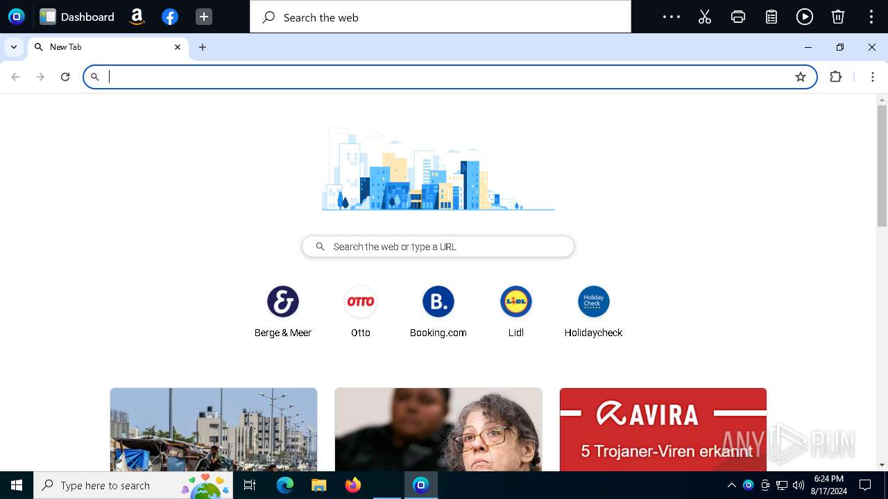888x499 pixels.
Task: Open the volume control in tray
Action: pos(799,485)
